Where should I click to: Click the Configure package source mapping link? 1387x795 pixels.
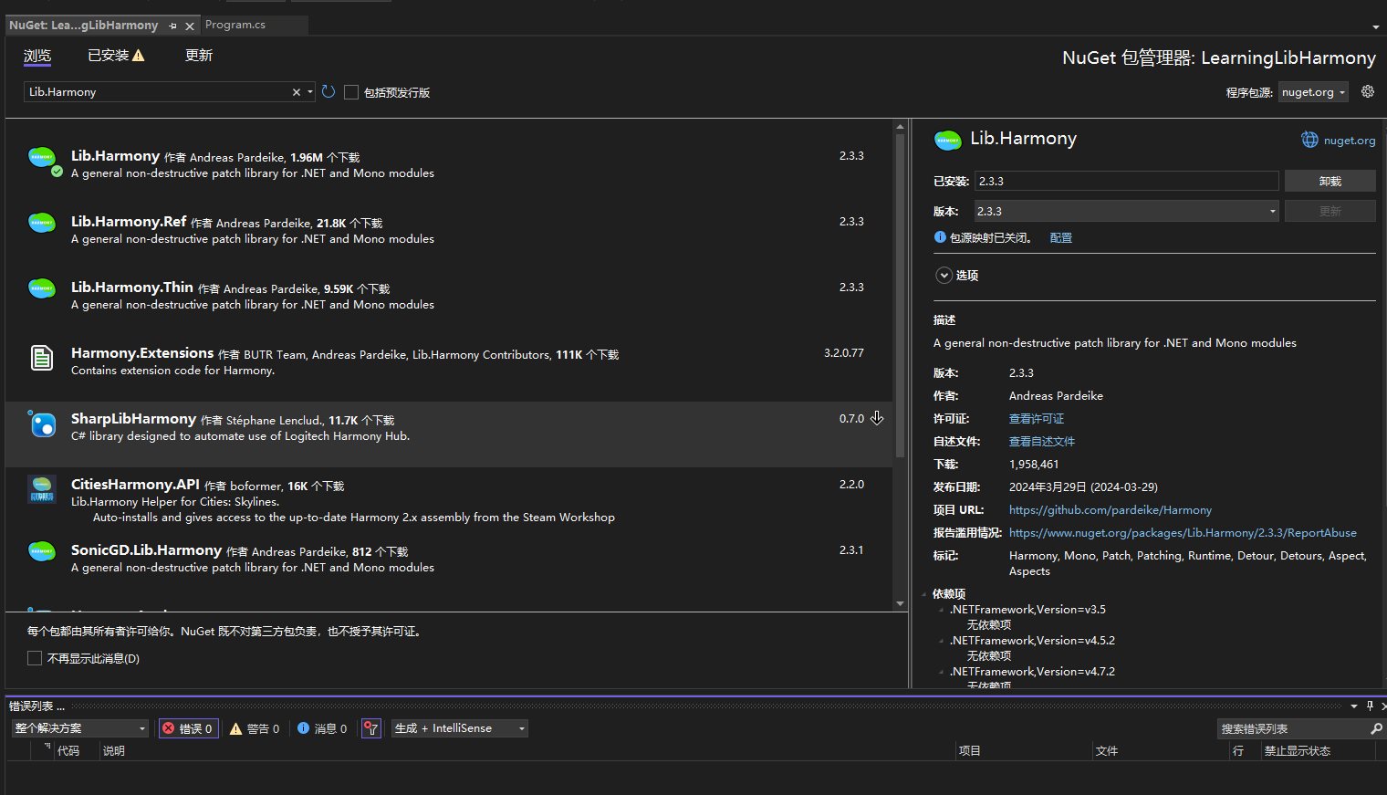coord(1060,237)
